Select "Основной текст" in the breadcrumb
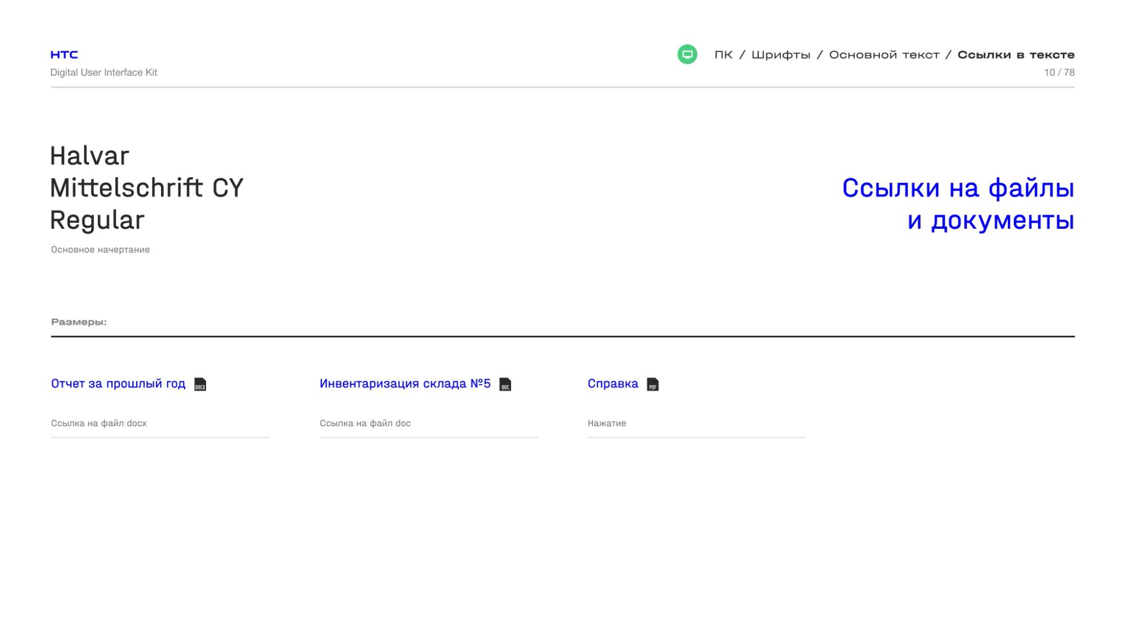The width and height of the screenshot is (1126, 632). tap(884, 55)
